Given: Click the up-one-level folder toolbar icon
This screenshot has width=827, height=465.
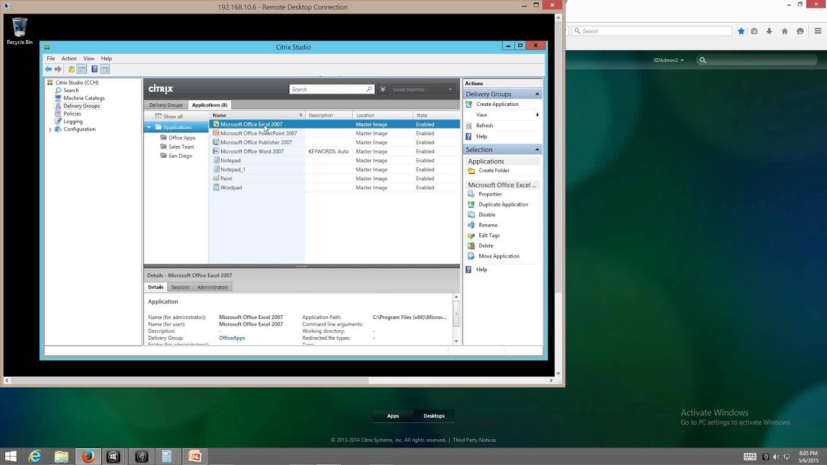Looking at the screenshot, I should point(71,69).
